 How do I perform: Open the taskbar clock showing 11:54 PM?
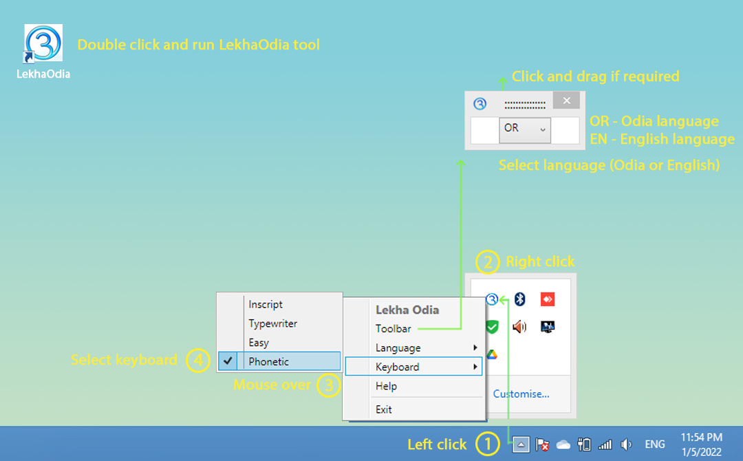coord(701,444)
